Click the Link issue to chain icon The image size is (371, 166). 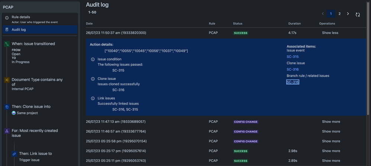coord(14,154)
